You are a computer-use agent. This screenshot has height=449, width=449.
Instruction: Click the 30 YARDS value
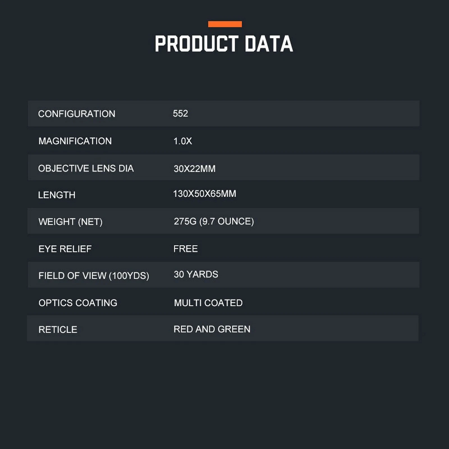click(196, 274)
